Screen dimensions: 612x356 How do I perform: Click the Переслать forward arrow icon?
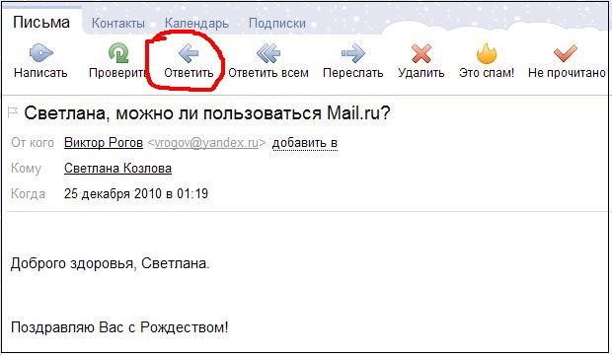coord(352,53)
